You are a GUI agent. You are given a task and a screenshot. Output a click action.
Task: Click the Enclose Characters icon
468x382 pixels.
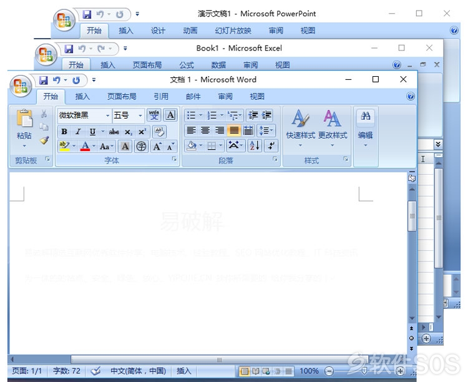[141, 146]
